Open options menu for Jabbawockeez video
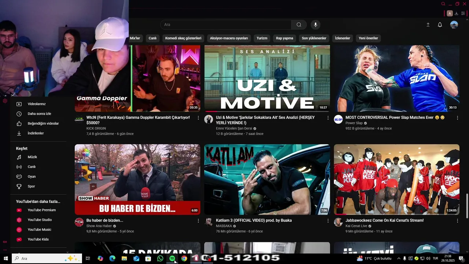This screenshot has height=264, width=469. [x=457, y=221]
